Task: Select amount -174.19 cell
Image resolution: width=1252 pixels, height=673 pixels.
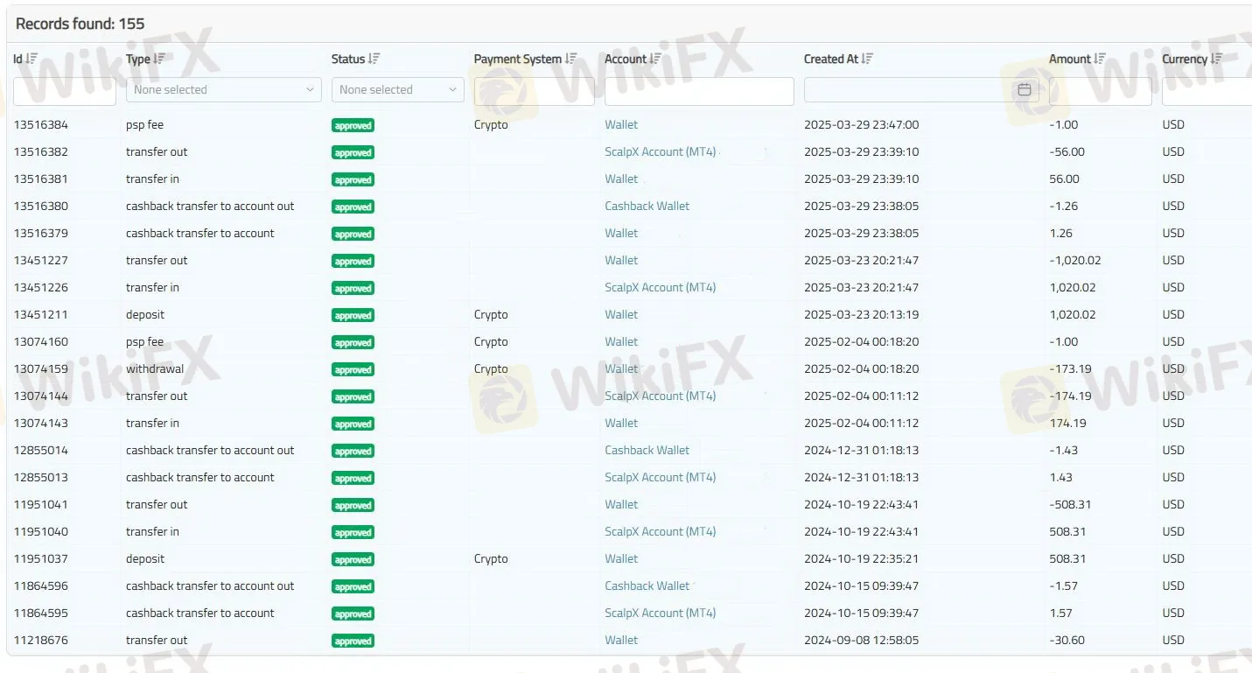Action: tap(1070, 396)
